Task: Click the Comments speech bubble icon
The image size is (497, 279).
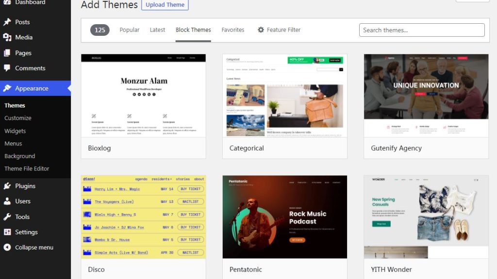Action: pos(7,68)
